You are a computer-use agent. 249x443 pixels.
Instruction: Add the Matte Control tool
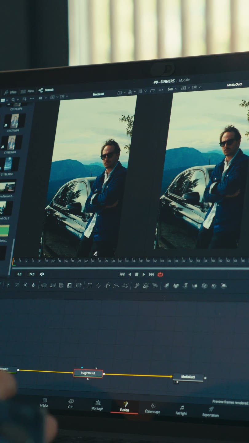tap(70, 285)
